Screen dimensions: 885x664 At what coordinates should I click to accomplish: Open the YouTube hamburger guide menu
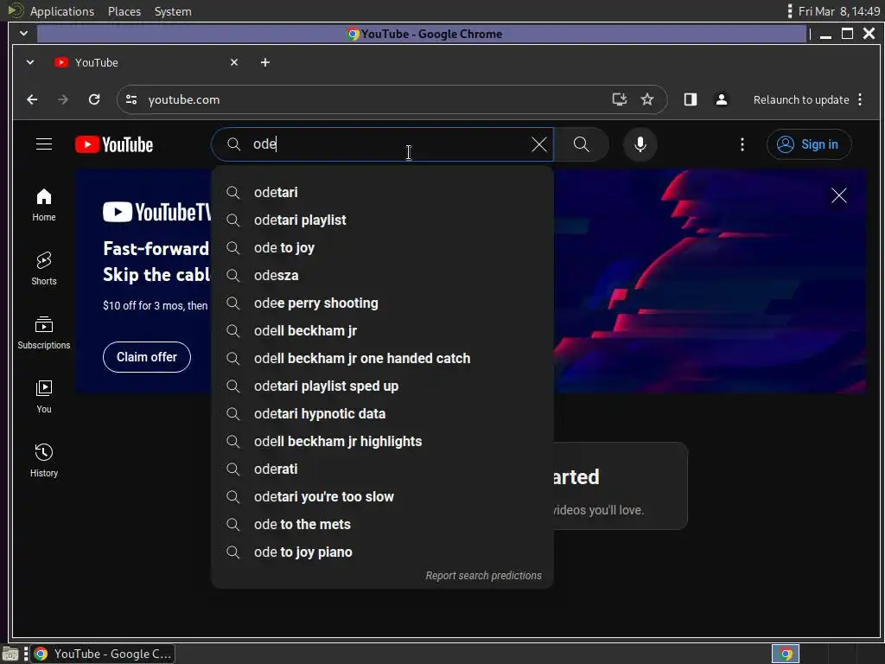[x=44, y=144]
